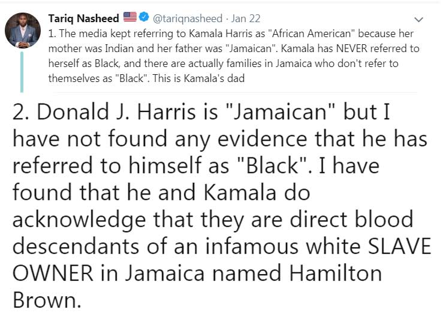Viewport: 446px width, 319px height.
Task: Click "African American" in the first tweet
Action: tap(312, 34)
